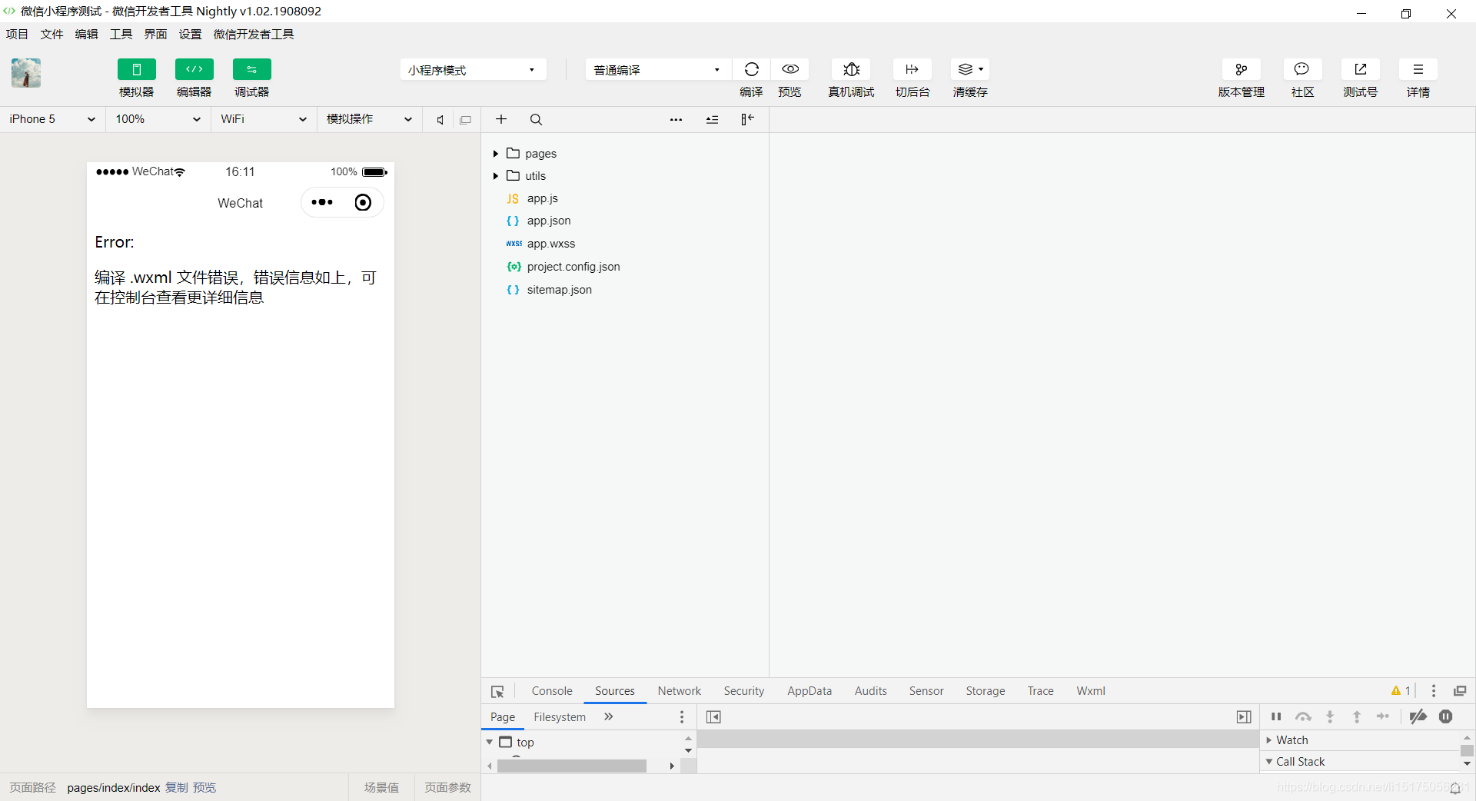This screenshot has height=801, width=1476.
Task: Toggle the editor panel button
Action: 194,69
